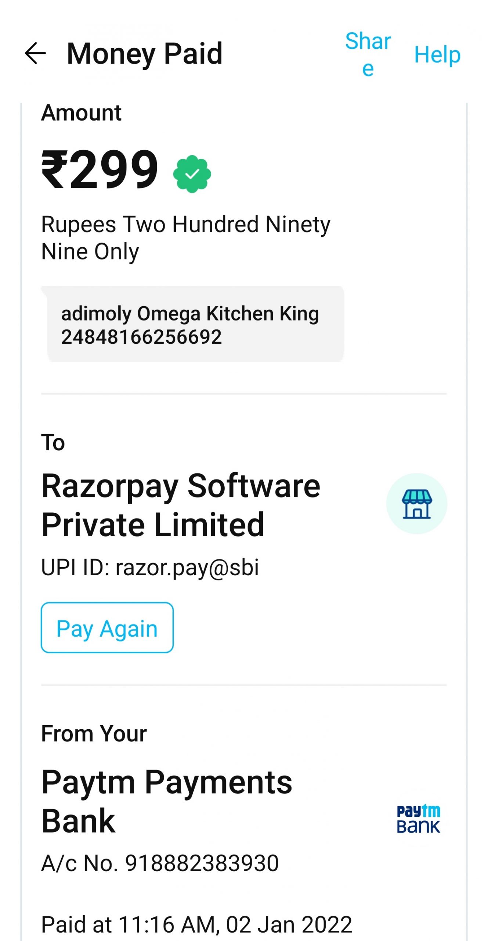Viewport: 488px width, 941px height.
Task: Tap the A/c No. 918882383930 line
Action: (x=160, y=863)
